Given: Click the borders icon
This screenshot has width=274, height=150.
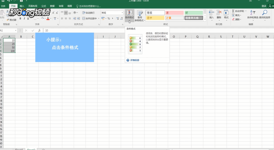Looking at the screenshot, I should [x=35, y=18].
